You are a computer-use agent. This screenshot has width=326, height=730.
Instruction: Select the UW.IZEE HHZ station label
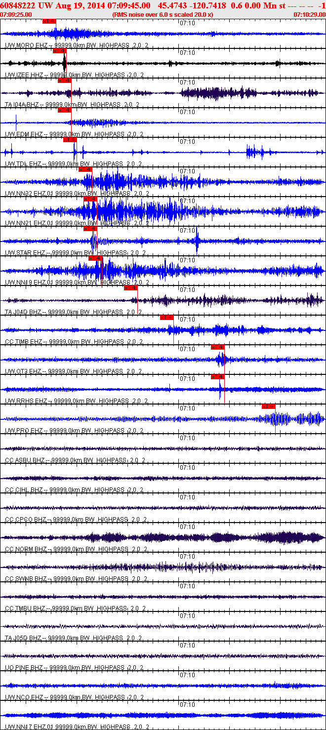(23, 75)
